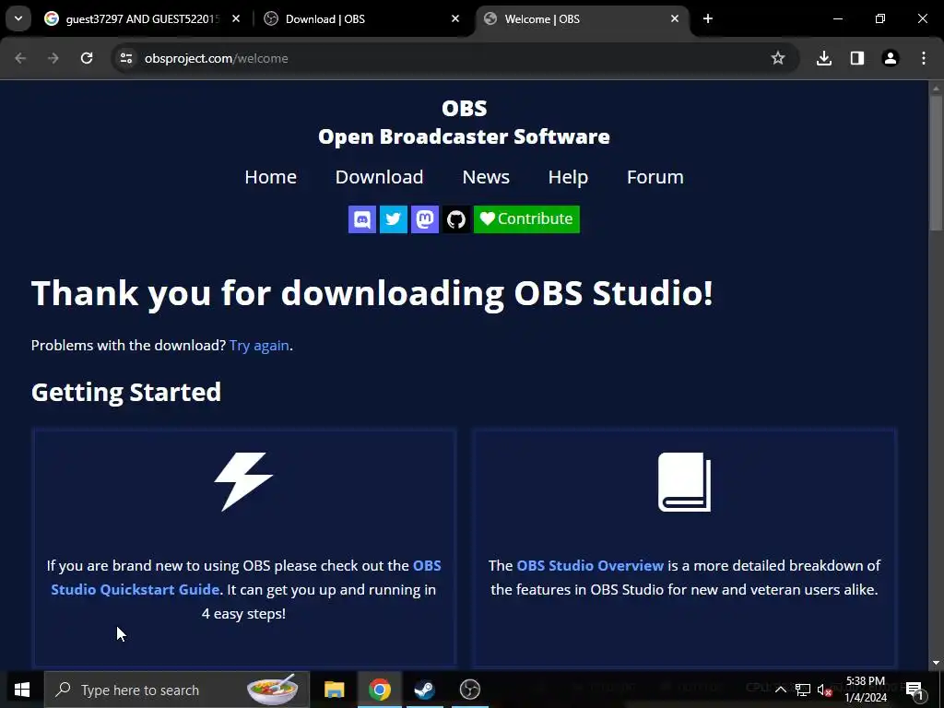The width and height of the screenshot is (944, 708).
Task: Click the Try again download link
Action: (x=259, y=346)
